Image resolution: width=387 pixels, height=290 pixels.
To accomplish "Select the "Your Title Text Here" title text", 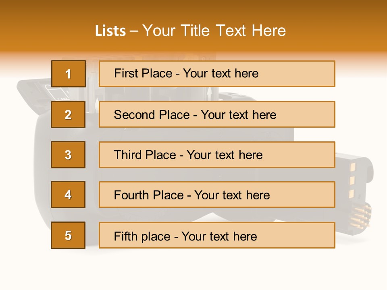I will (214, 31).
